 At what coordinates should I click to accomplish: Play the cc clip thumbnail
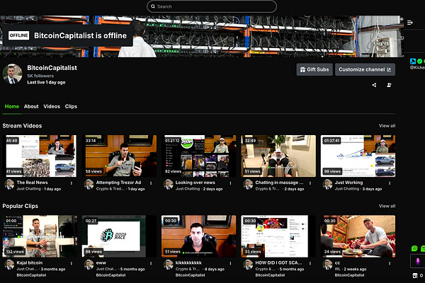(358, 236)
